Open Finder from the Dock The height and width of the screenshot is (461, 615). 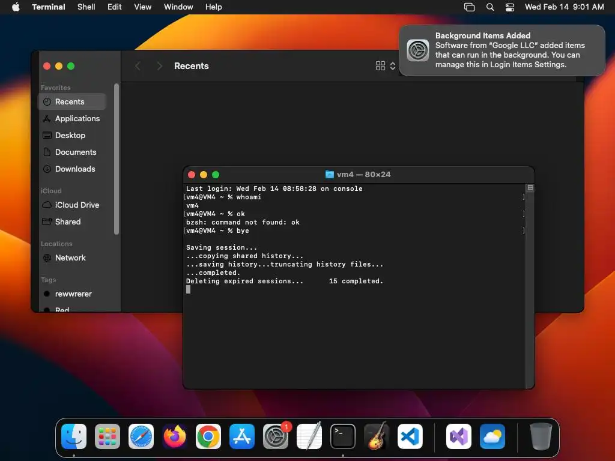pyautogui.click(x=74, y=436)
